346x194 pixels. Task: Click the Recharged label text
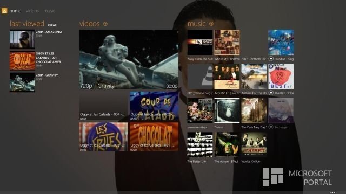281,127
